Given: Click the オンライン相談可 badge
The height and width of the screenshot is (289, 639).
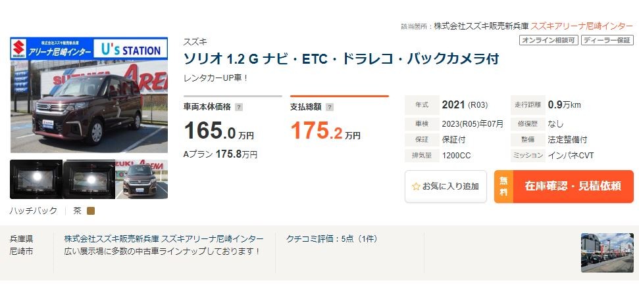Looking at the screenshot, I should (x=548, y=40).
